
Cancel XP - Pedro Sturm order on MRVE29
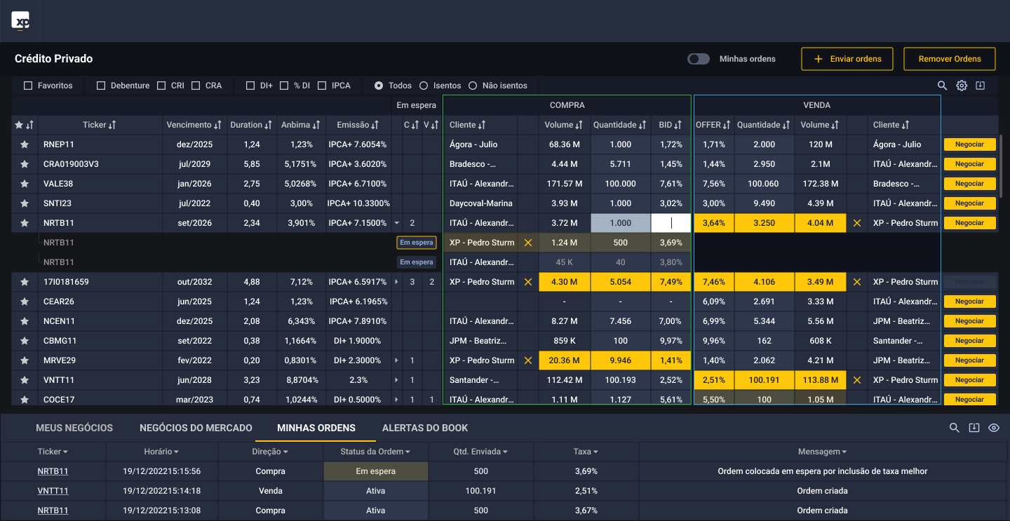point(528,360)
